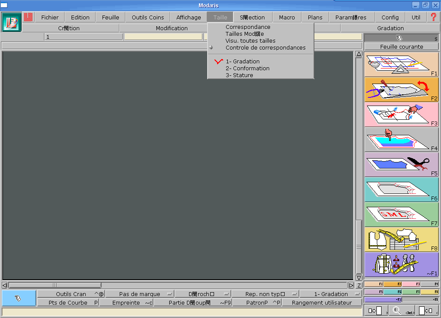Click the magnifier zoom back icon
The image size is (441, 318).
pyautogui.click(x=402, y=310)
